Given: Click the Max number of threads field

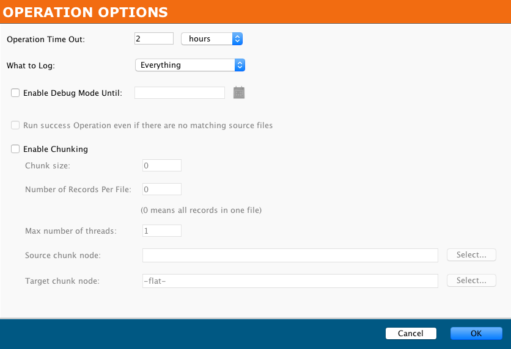Looking at the screenshot, I should pos(161,231).
